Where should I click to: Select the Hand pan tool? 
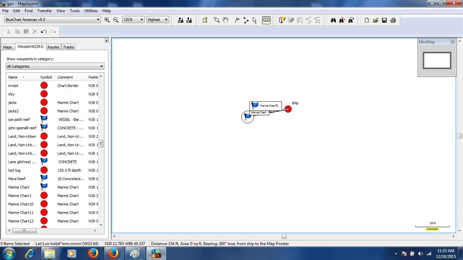click(226, 20)
